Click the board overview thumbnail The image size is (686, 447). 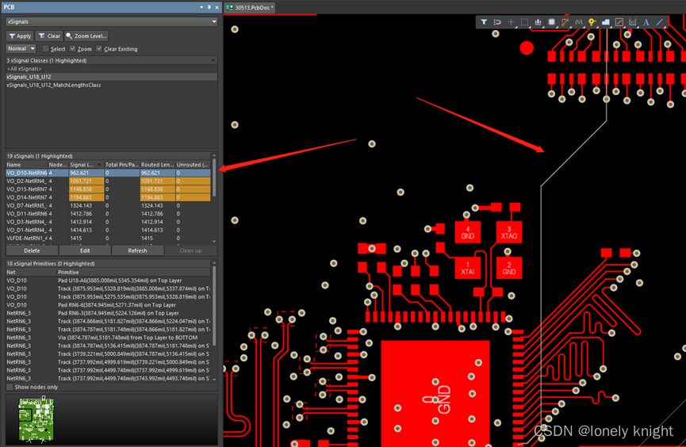pyautogui.click(x=36, y=419)
